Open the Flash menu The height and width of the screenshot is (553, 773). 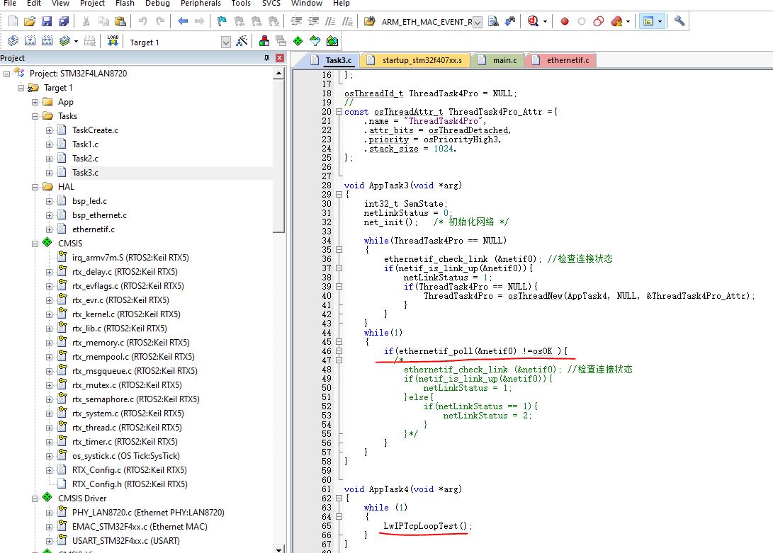pos(125,4)
